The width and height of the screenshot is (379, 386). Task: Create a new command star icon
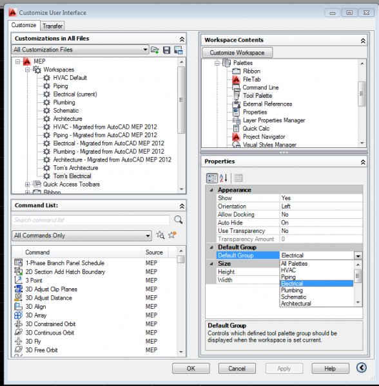coord(172,235)
